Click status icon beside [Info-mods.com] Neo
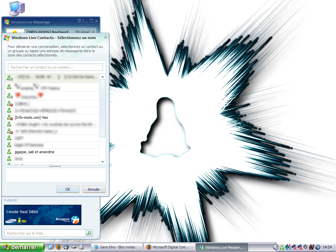This screenshot has height=252, width=336. click(x=10, y=117)
